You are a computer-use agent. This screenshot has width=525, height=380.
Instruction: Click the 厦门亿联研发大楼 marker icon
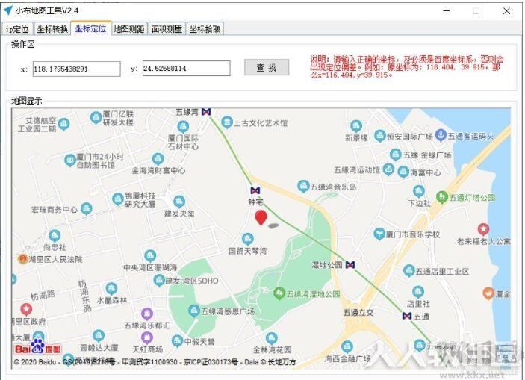[x=96, y=117]
